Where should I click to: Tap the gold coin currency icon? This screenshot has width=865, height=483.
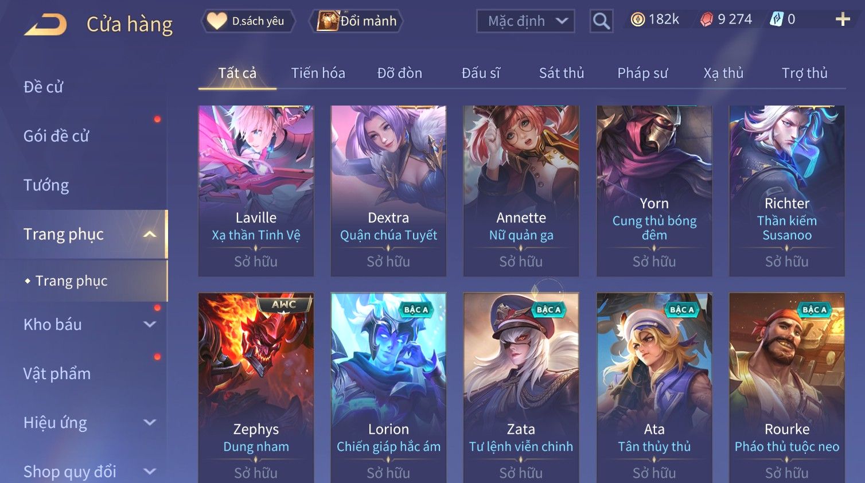(637, 20)
